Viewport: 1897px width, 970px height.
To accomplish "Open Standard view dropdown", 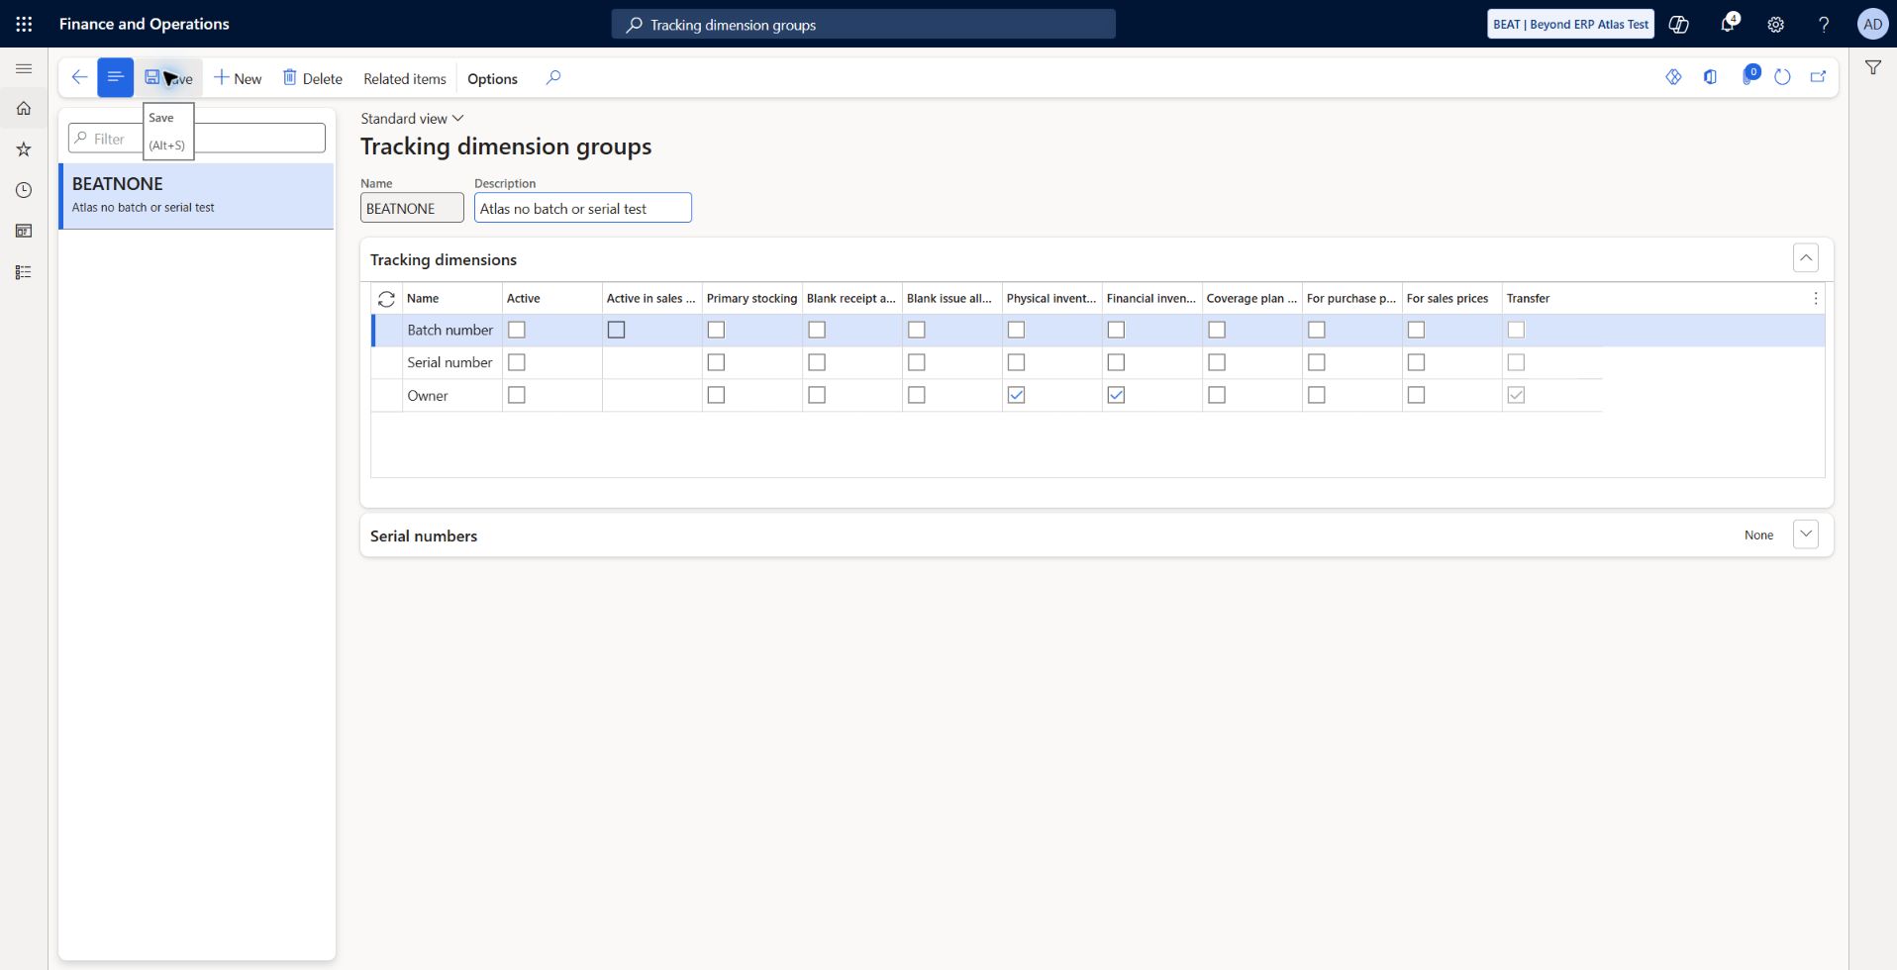I will pyautogui.click(x=412, y=118).
